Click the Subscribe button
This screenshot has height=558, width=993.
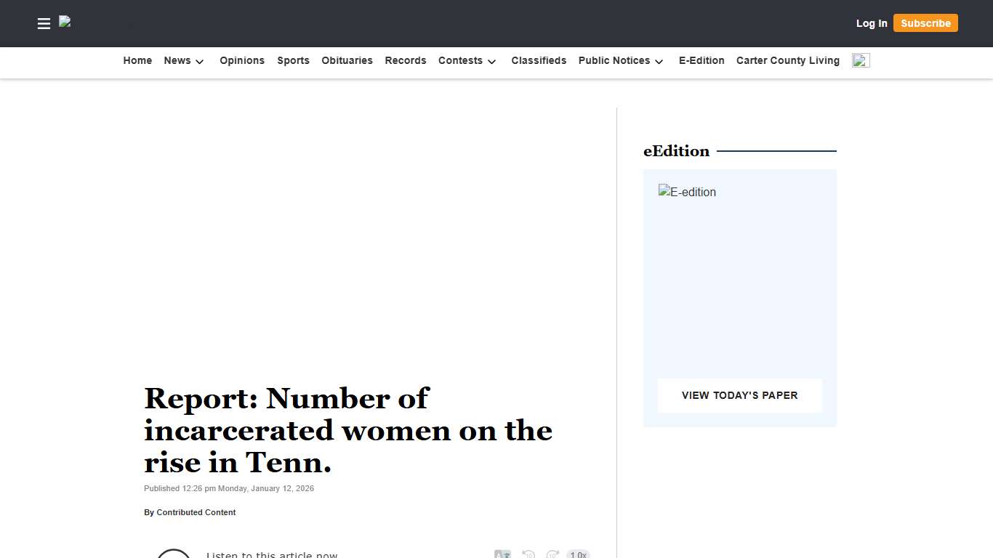[925, 23]
